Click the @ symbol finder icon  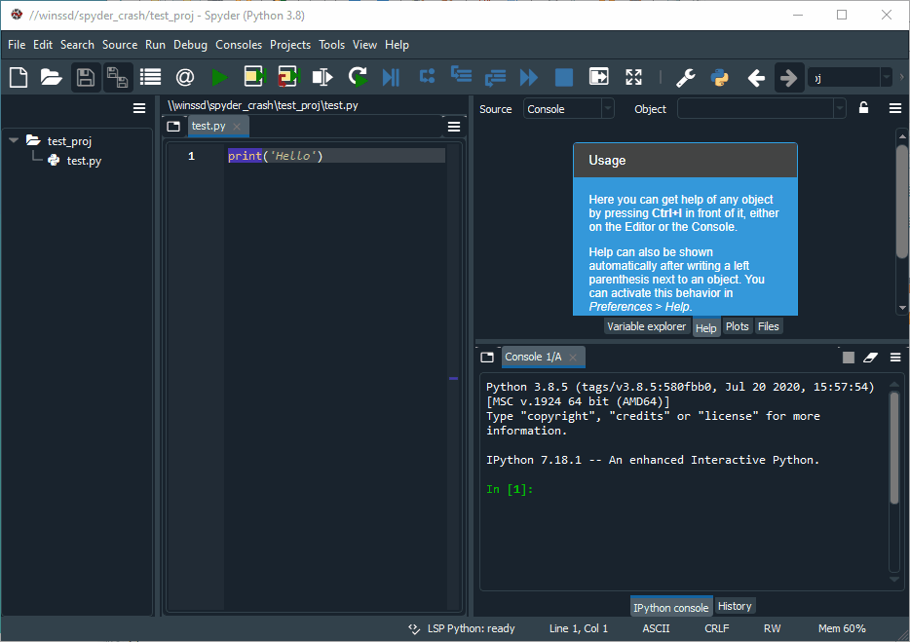[x=184, y=77]
